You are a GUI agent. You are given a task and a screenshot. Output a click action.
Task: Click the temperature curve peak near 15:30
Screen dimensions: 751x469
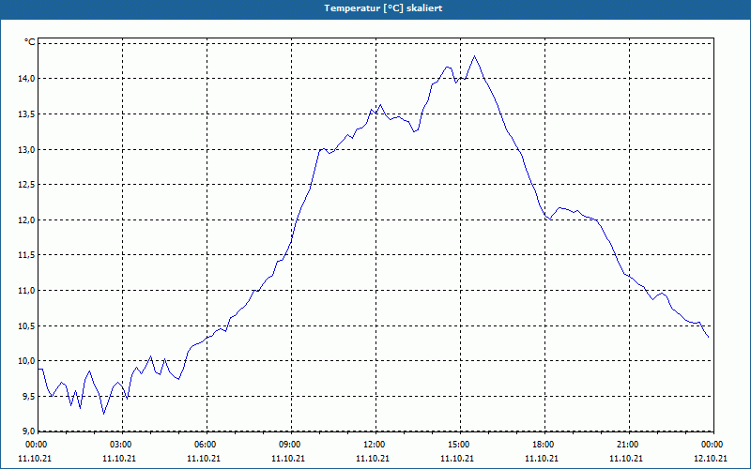tap(475, 56)
